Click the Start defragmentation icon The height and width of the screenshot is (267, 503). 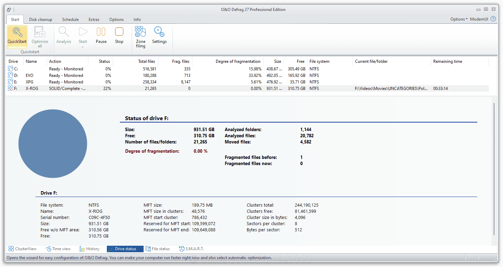(x=83, y=32)
